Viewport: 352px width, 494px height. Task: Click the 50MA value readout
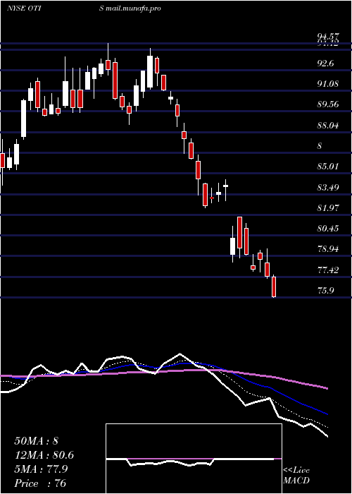click(36, 441)
